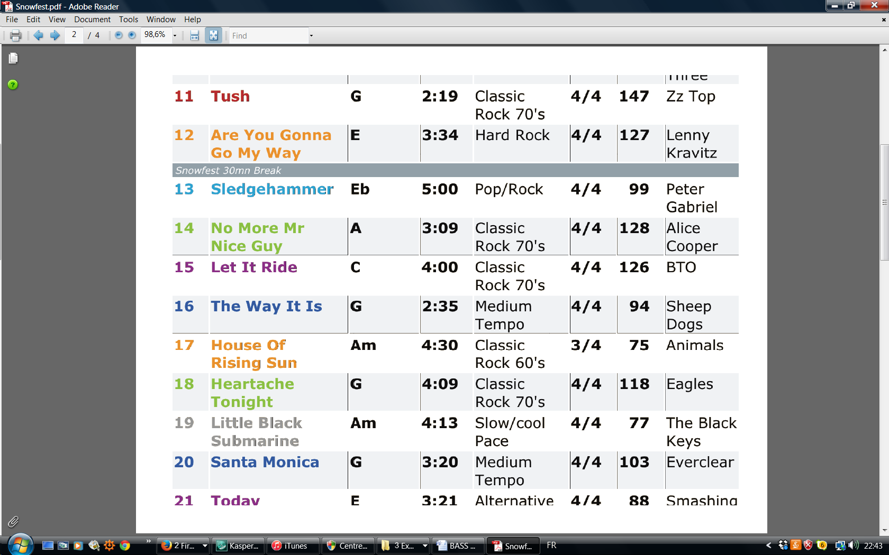Click the system clock showing 22:43
This screenshot has width=889, height=555.
[x=873, y=545]
